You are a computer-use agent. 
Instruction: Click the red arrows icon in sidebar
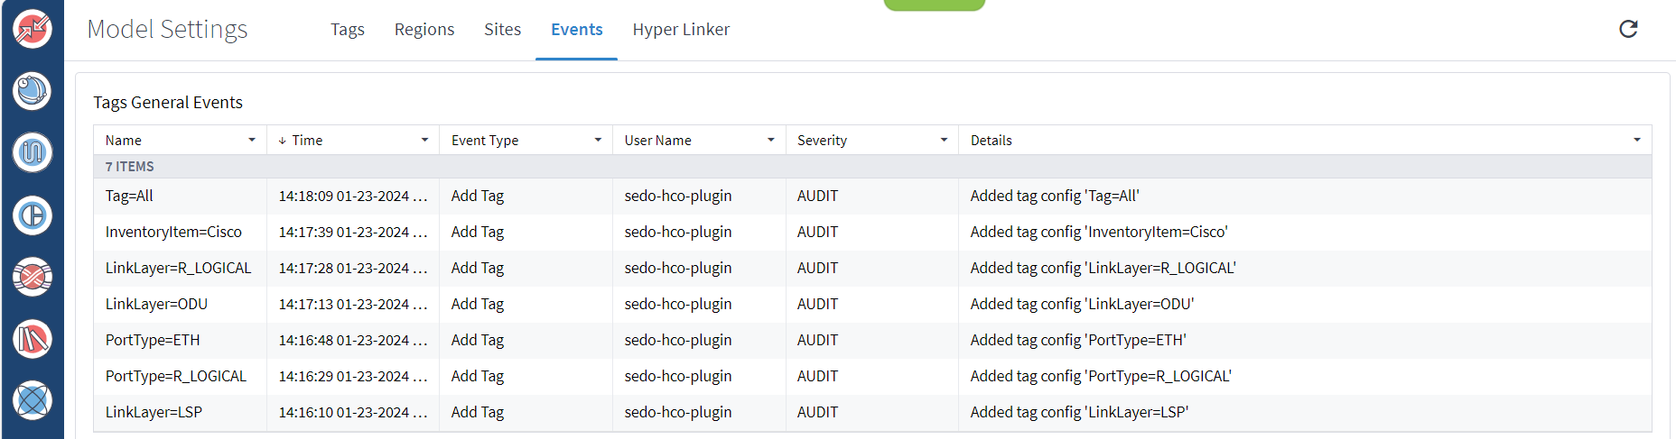tap(33, 29)
